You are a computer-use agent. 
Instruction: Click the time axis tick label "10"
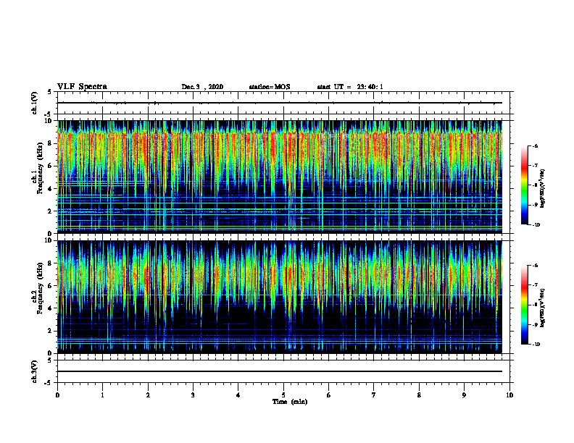(509, 395)
